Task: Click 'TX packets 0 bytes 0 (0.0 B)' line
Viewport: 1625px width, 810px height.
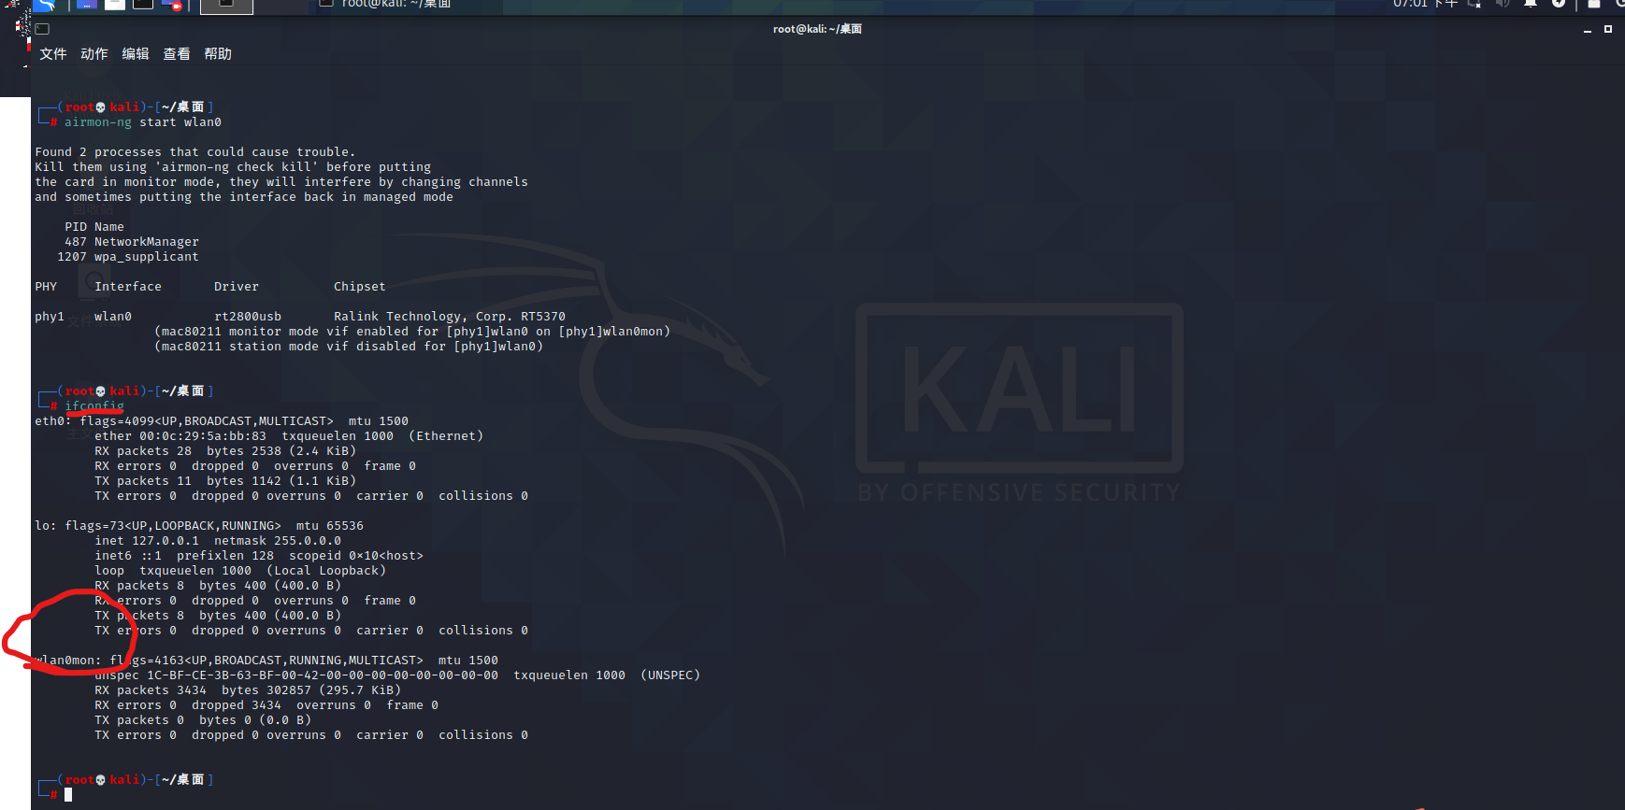Action: (203, 720)
